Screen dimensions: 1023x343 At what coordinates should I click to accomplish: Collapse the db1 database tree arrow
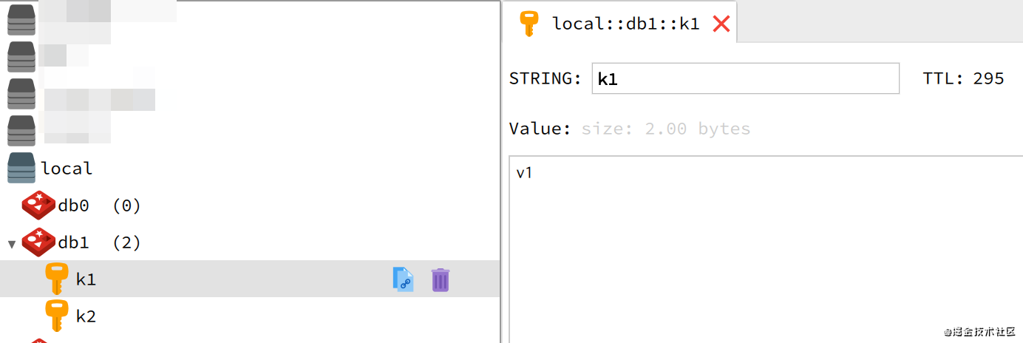tap(12, 243)
